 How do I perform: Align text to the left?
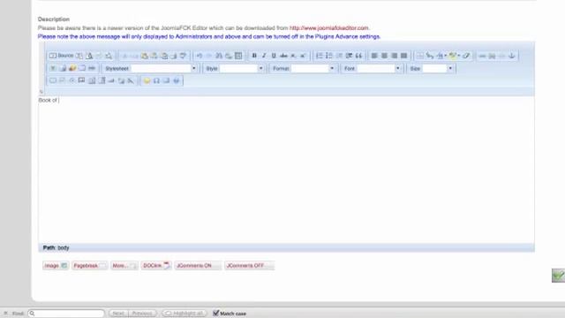pos(374,56)
